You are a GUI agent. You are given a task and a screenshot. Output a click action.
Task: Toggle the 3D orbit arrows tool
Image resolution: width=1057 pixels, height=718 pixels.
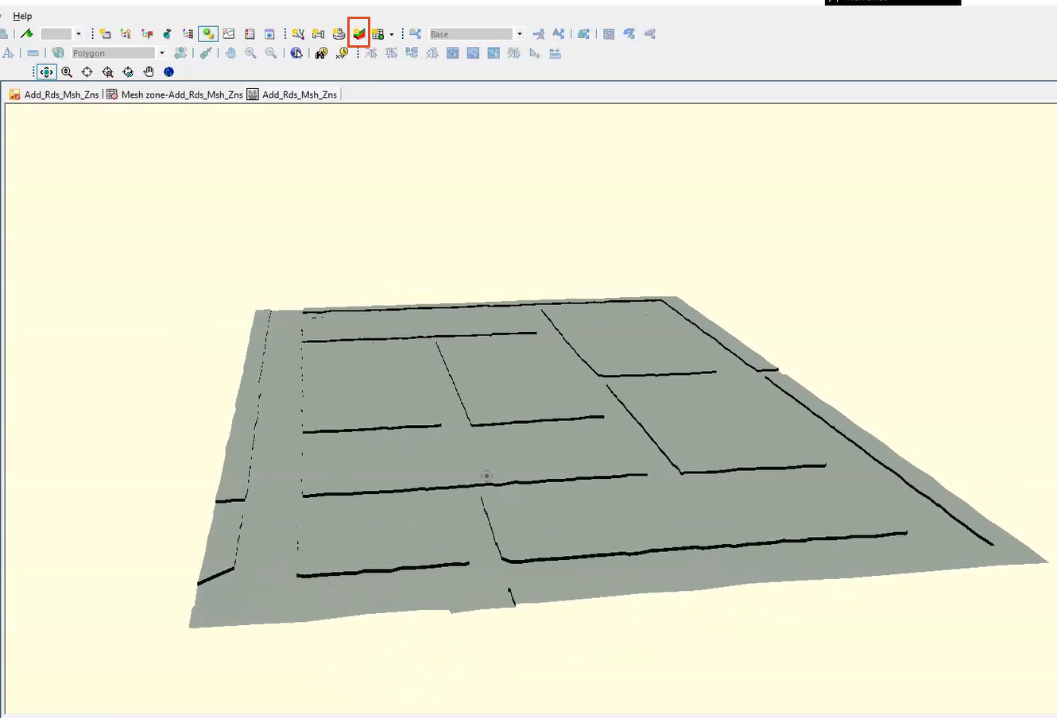click(46, 71)
